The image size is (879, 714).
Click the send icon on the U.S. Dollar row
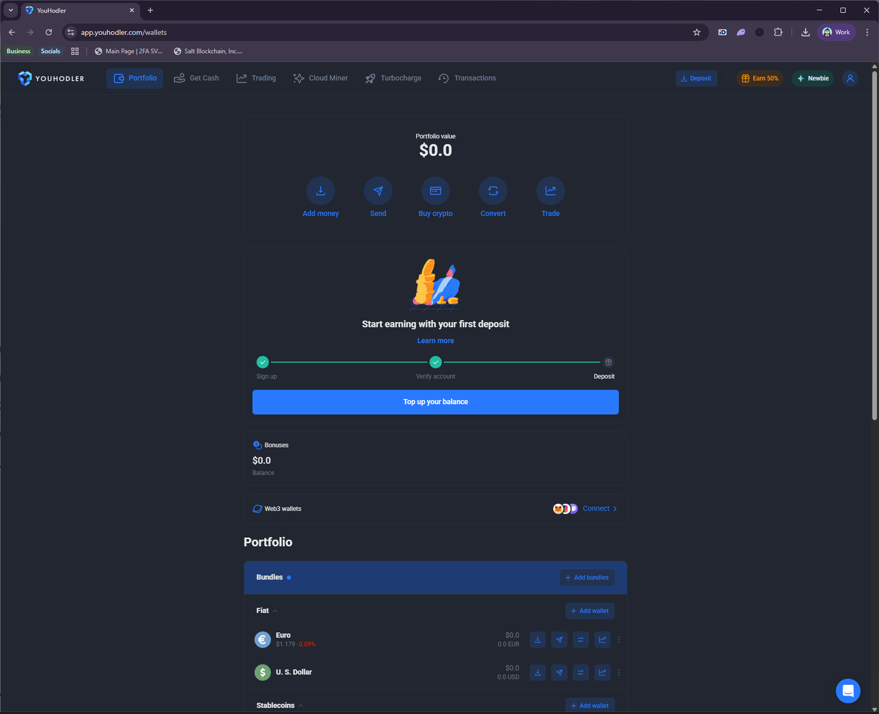(x=559, y=672)
